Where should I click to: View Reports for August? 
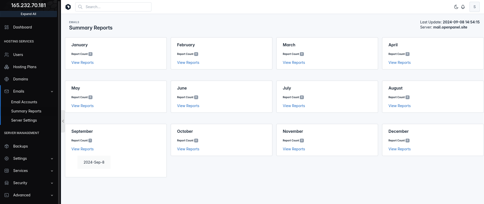click(x=399, y=106)
